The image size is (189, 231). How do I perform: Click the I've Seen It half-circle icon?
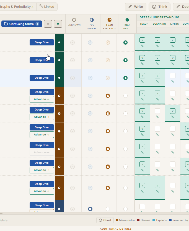pyautogui.click(x=92, y=20)
